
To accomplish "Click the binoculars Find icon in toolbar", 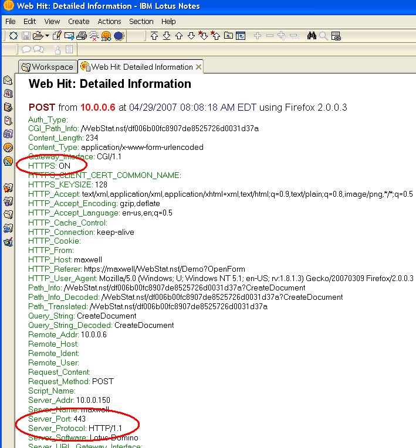I will (311, 36).
